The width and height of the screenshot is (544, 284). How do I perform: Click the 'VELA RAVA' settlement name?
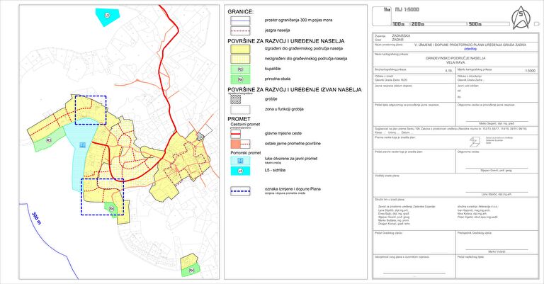pyautogui.click(x=455, y=63)
